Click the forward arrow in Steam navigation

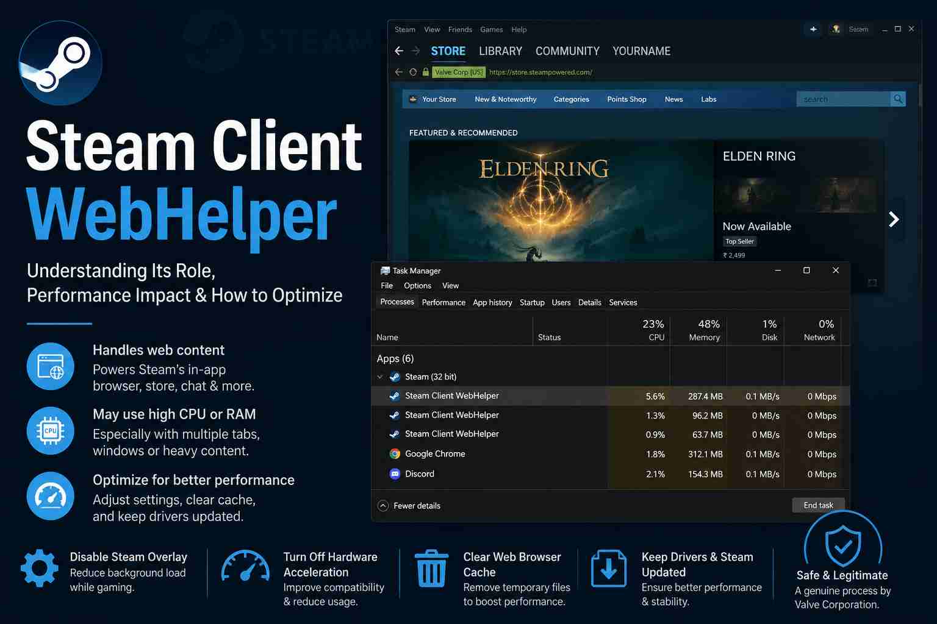pyautogui.click(x=415, y=51)
